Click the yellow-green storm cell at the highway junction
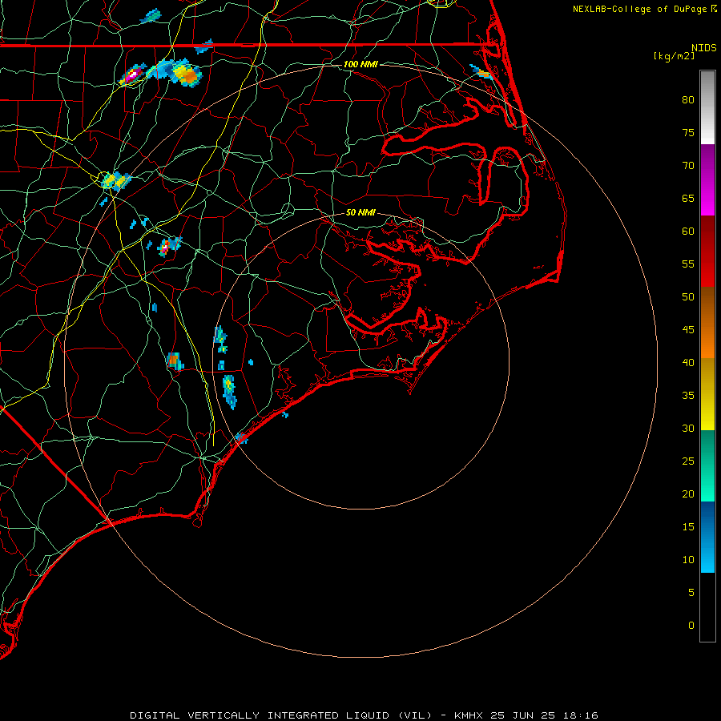721x721 pixels. (115, 180)
